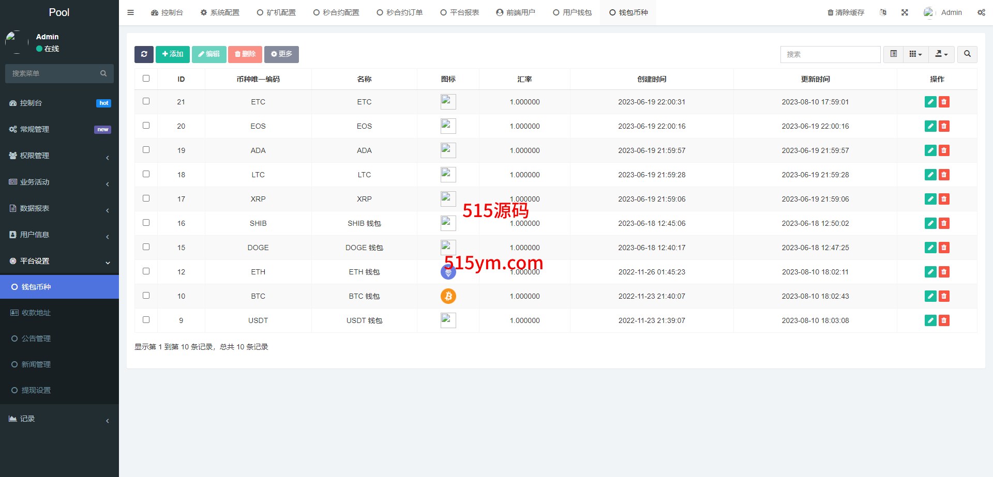Image resolution: width=993 pixels, height=477 pixels.
Task: Check the select-all checkbox in table header
Action: (x=146, y=79)
